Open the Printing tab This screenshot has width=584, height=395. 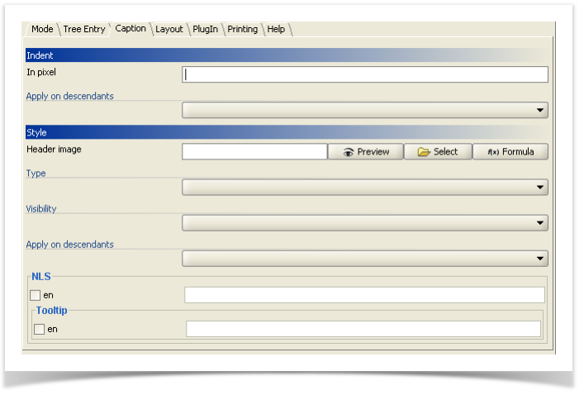coord(243,29)
